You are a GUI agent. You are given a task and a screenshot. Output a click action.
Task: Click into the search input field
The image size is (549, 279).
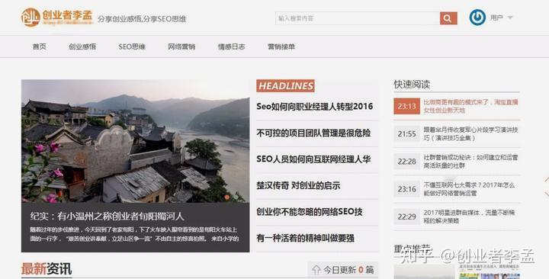[x=358, y=18]
